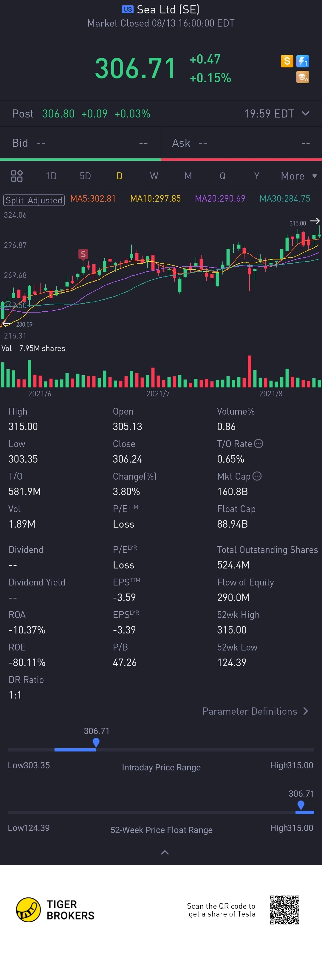
Task: Open info icon next to T/O Rate
Action: click(x=258, y=443)
